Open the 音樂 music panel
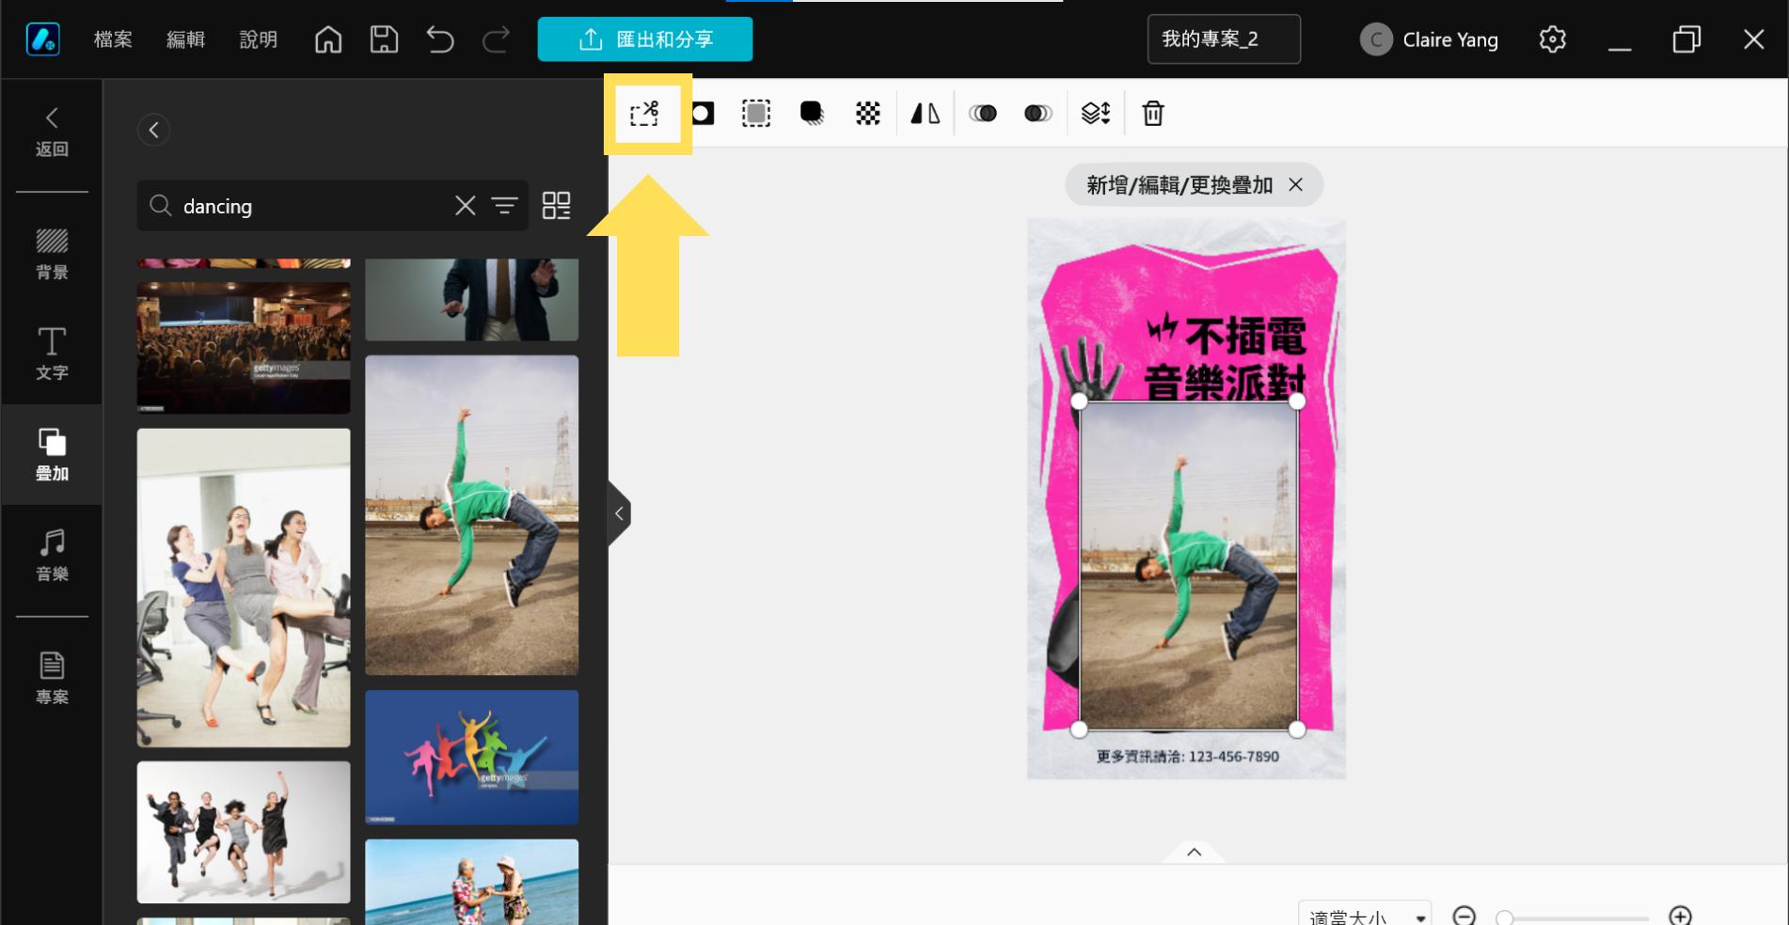The width and height of the screenshot is (1789, 925). (52, 556)
